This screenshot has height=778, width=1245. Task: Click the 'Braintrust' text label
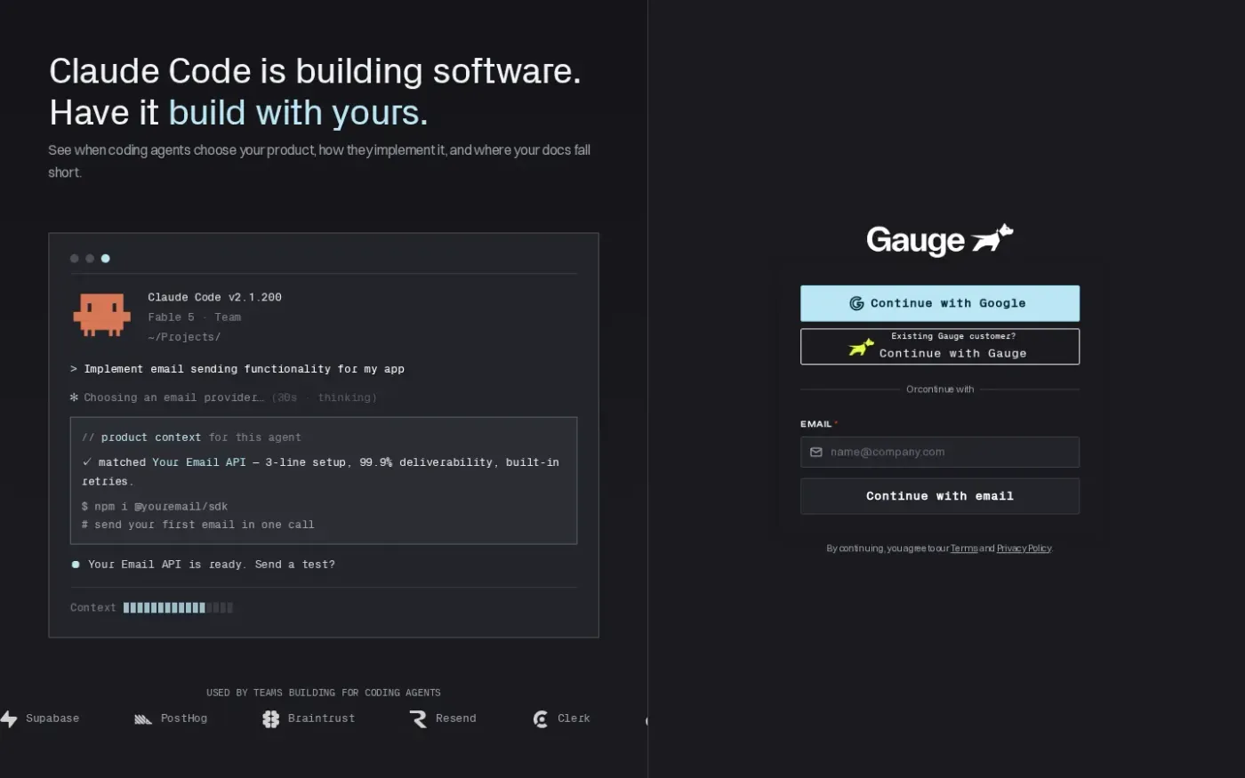[x=321, y=718]
